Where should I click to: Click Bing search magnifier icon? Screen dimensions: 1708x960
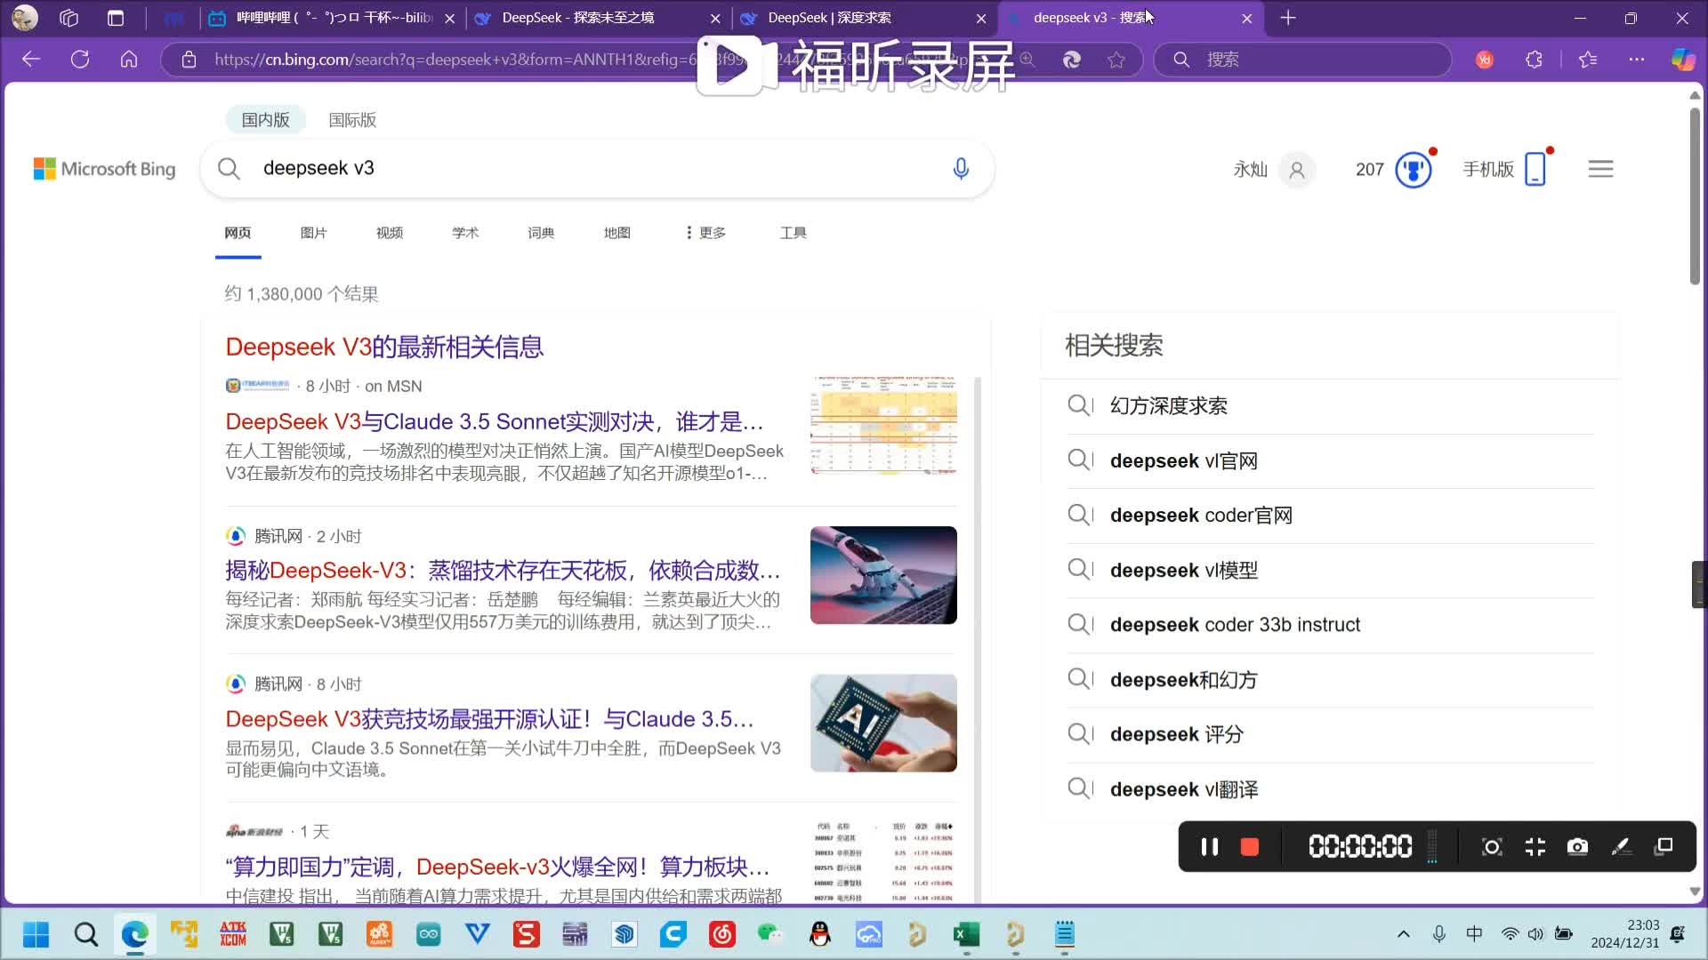pos(229,168)
